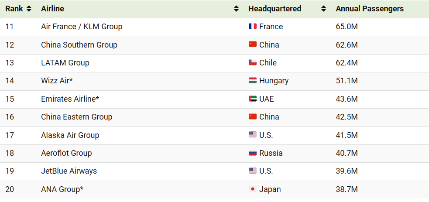This screenshot has height=202, width=429.
Task: Click 62.4M passengers for LATAM Group
Action: (x=347, y=62)
